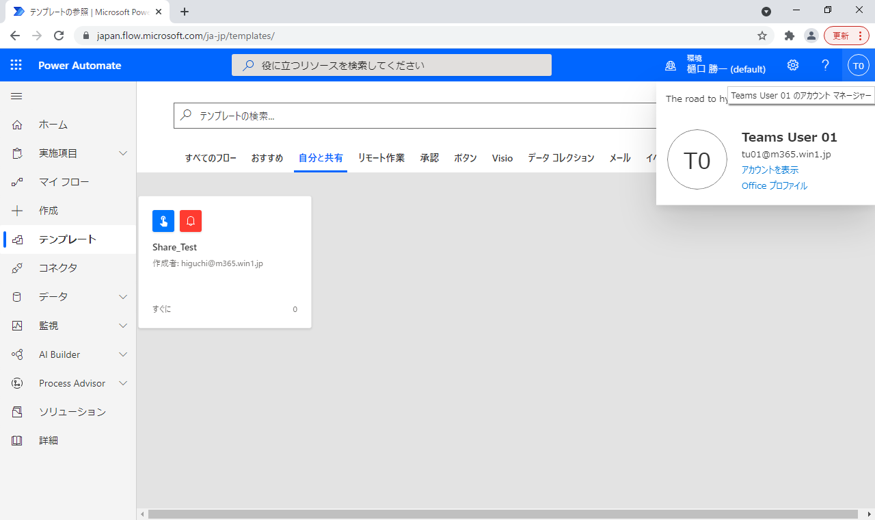Click the horizontal scrollbar at the bottom
The width and height of the screenshot is (875, 520).
point(502,514)
